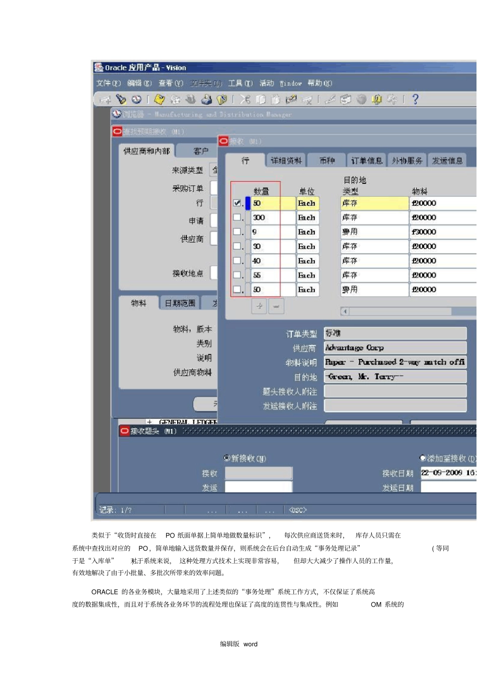
Task: Click the 题头接收人附注 empty field
Action: [395, 391]
